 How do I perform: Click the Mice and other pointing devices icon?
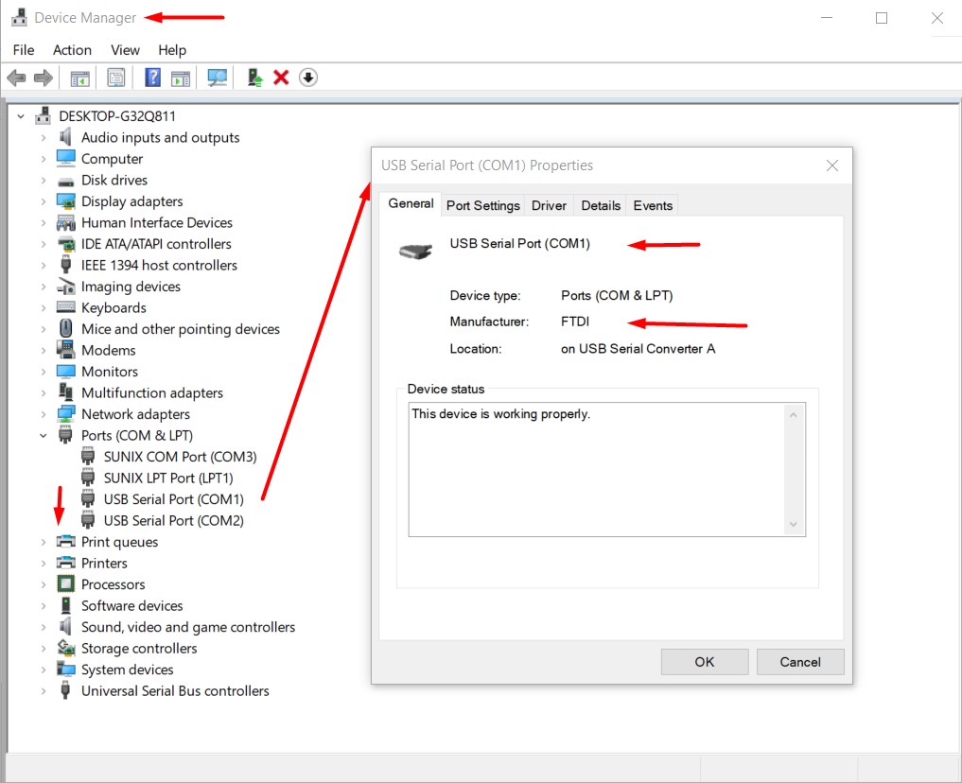click(65, 329)
